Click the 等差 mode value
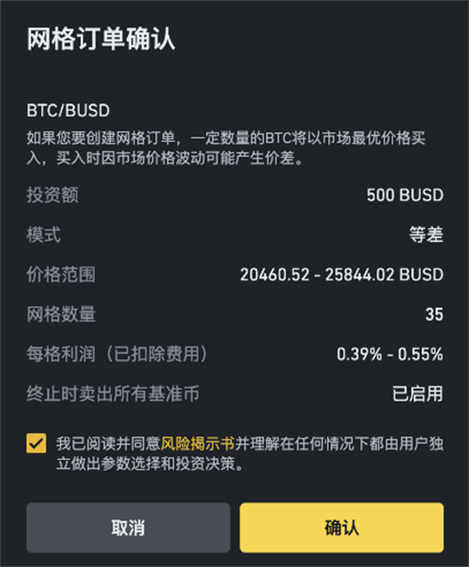469x567 pixels. click(x=427, y=235)
